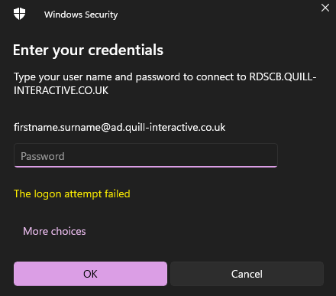Click the Windows Security shield icon

coord(19,14)
